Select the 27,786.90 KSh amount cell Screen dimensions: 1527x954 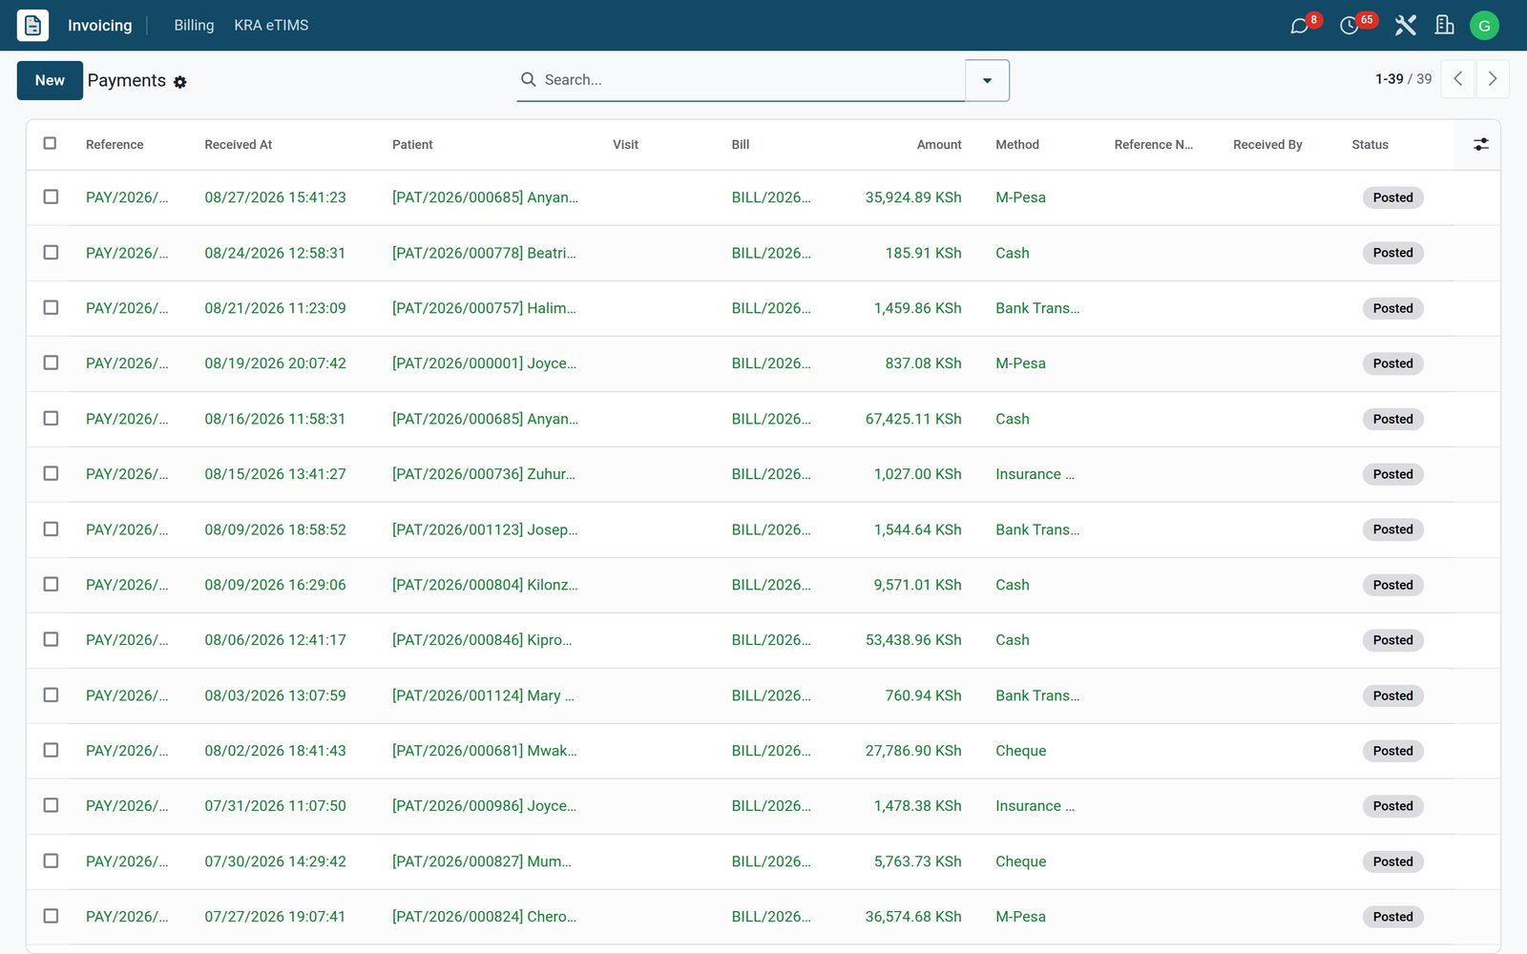[x=913, y=751]
